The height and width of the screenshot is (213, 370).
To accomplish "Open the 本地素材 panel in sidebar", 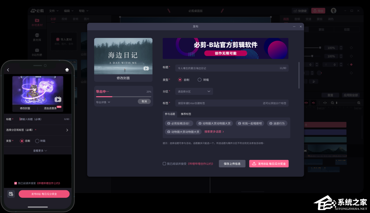I will (x=37, y=22).
